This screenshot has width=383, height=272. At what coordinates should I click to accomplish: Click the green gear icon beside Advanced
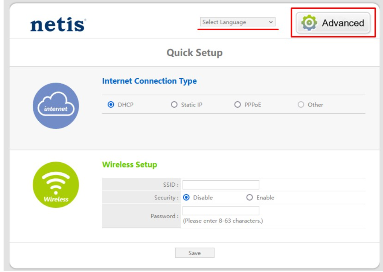(x=309, y=23)
